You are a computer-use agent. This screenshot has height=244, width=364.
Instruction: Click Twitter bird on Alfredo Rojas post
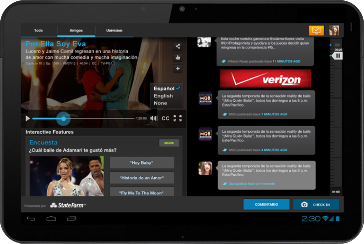223,61
